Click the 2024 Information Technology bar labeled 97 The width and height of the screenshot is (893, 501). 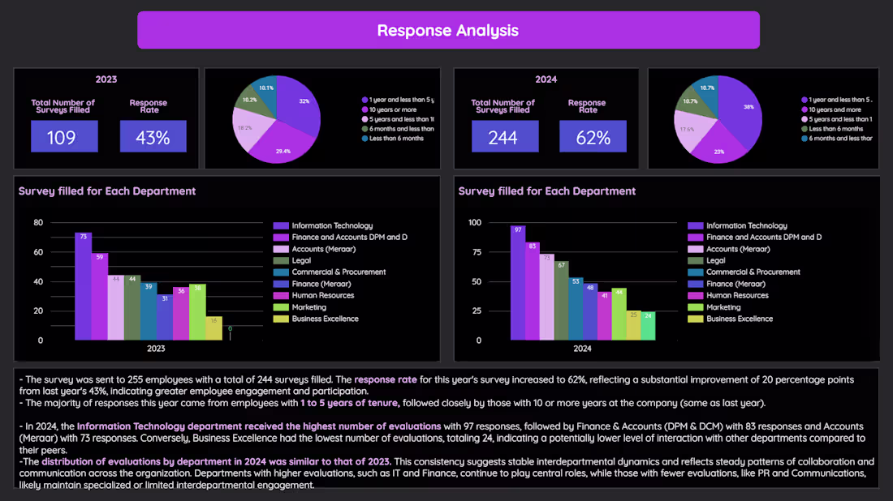coord(518,283)
